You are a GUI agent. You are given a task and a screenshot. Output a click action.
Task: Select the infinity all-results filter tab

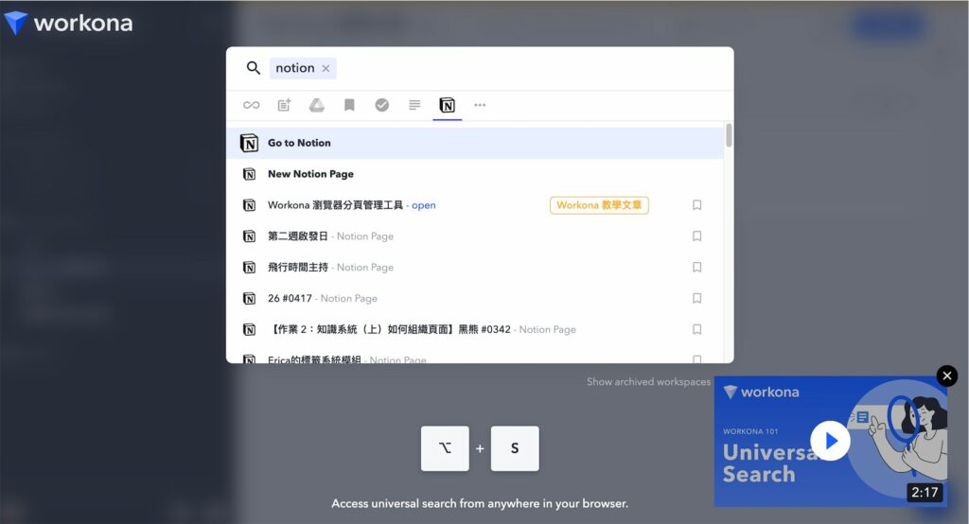point(251,105)
